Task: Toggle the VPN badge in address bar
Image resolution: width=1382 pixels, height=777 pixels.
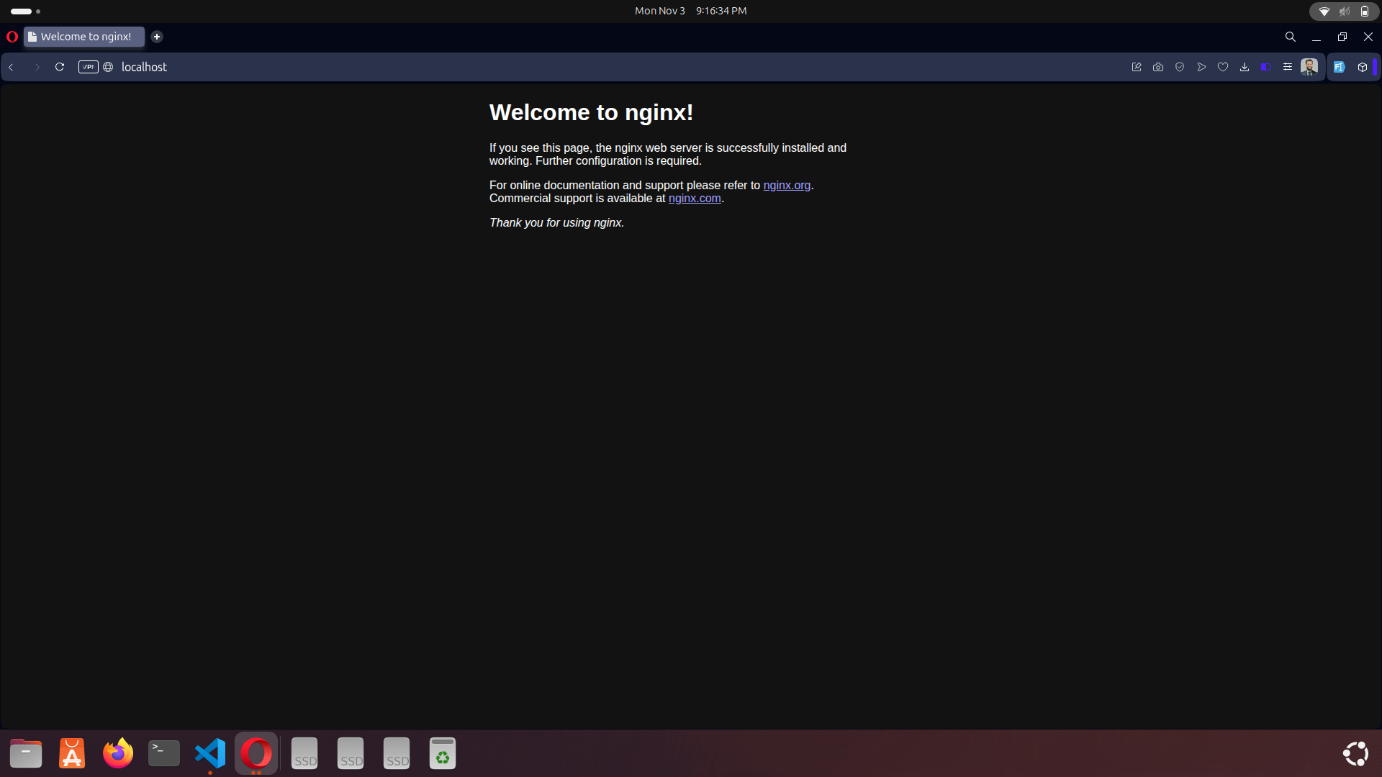Action: tap(88, 66)
